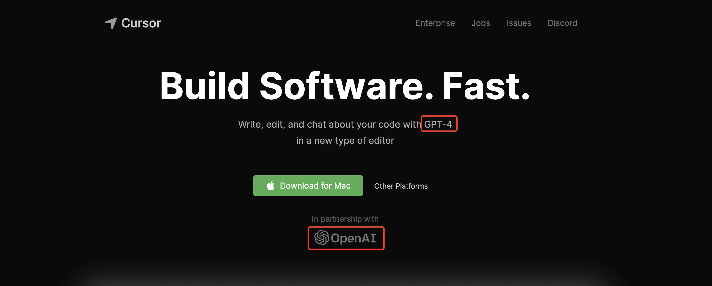Viewport: 712px width, 286px height.
Task: Click the Cursor wordmark text
Action: pos(141,23)
